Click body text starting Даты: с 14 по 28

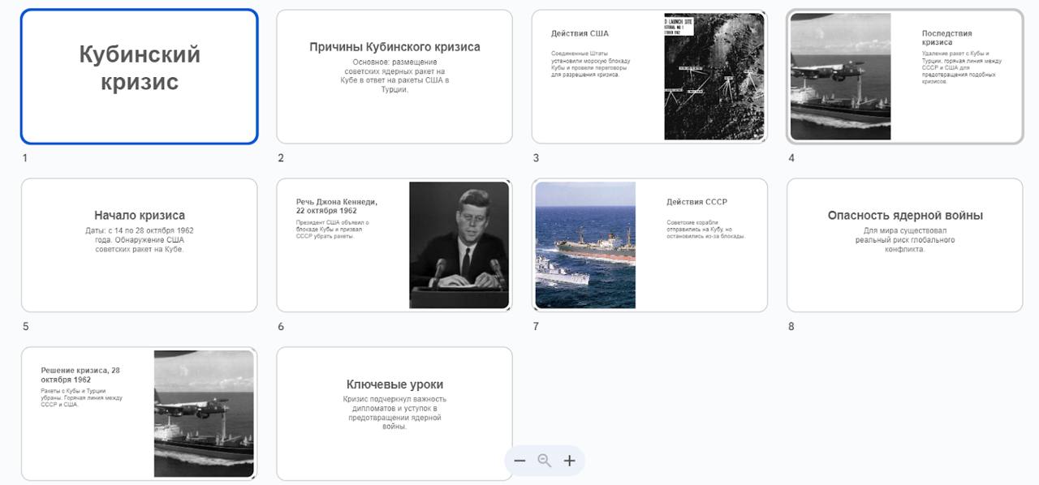(x=140, y=240)
